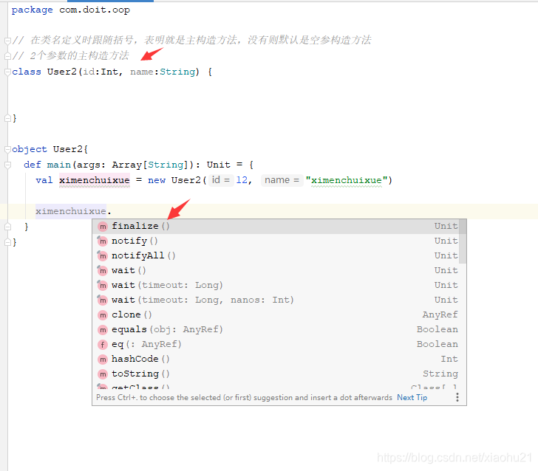Click the val ximenchuixue variable name

click(x=95, y=180)
